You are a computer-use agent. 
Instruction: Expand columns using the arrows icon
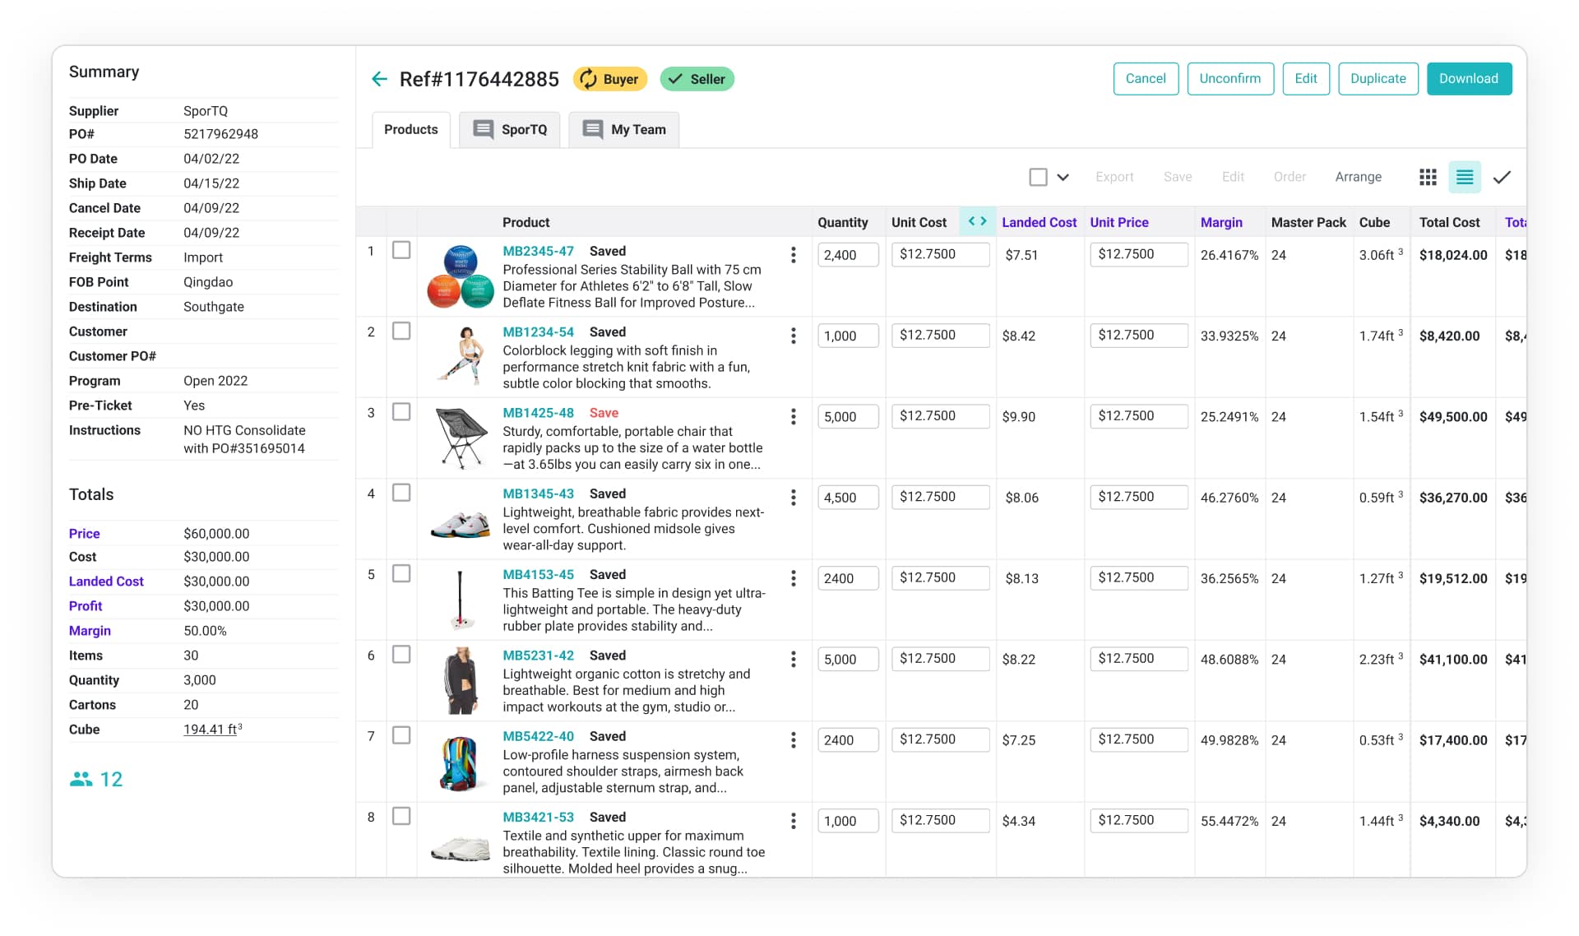point(977,221)
